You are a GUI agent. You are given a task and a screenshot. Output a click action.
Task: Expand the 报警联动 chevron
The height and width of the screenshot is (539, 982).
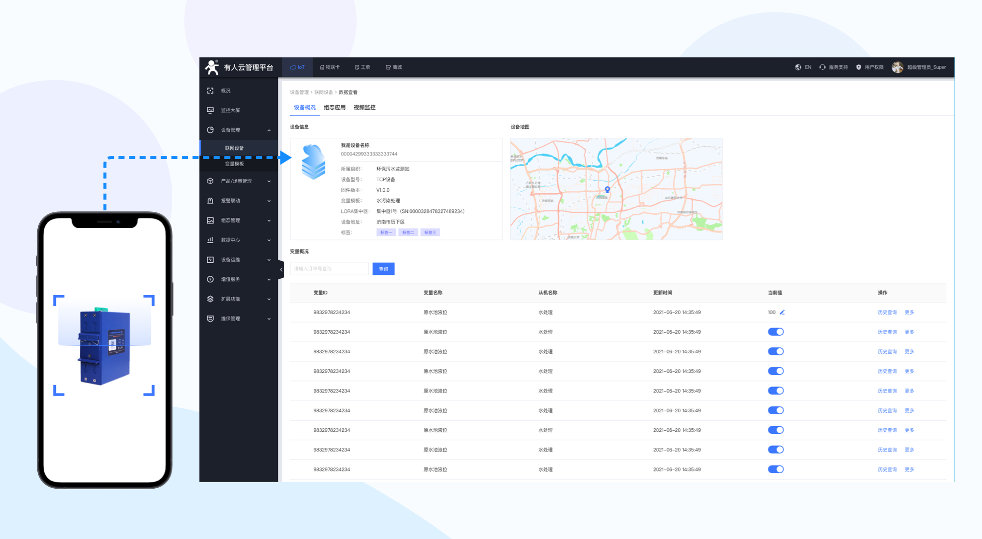pos(269,201)
